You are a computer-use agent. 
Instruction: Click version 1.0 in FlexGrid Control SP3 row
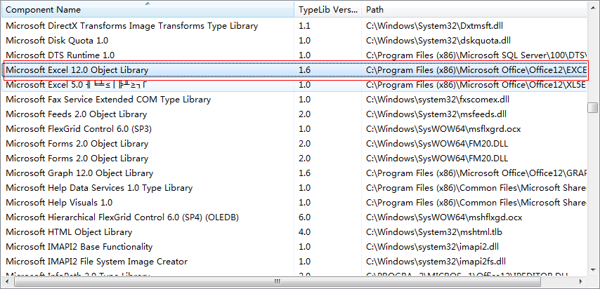pos(304,129)
